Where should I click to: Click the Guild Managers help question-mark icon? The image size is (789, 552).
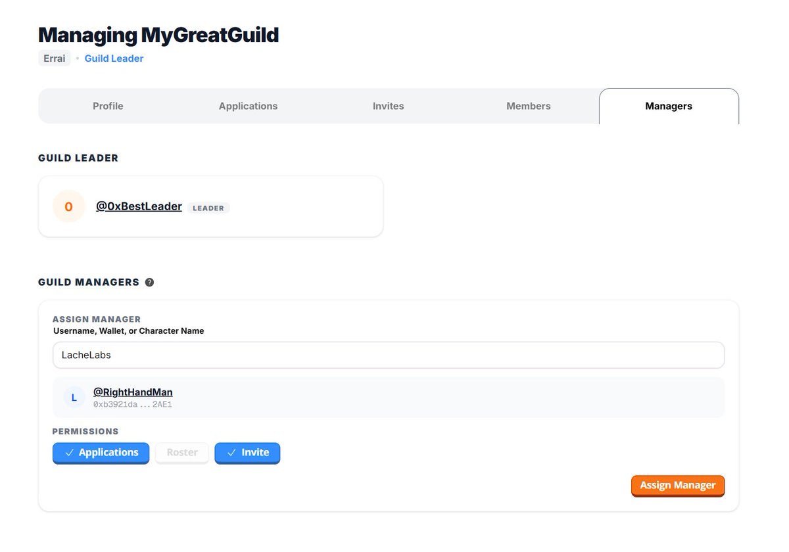coord(149,283)
